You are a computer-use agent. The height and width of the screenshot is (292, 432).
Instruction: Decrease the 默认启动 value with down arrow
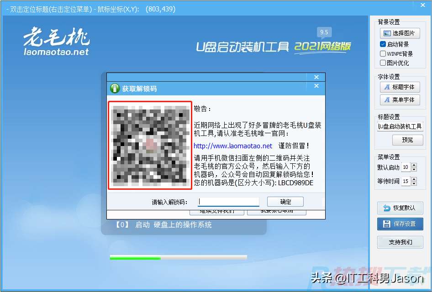click(x=414, y=169)
